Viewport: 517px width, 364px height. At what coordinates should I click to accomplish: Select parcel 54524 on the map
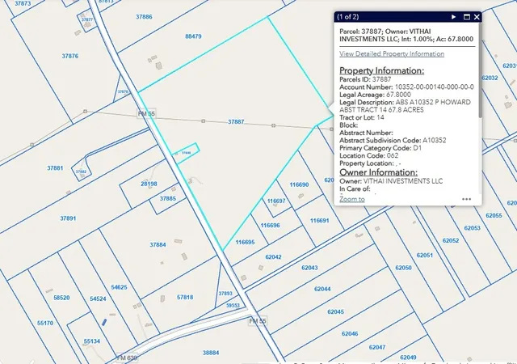(98, 299)
